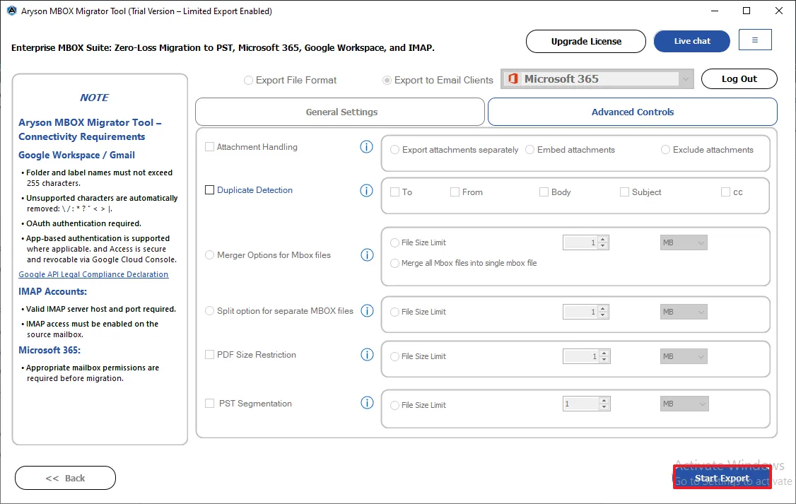Click the PST Segmentation size input field
This screenshot has width=796, height=504.
click(581, 404)
